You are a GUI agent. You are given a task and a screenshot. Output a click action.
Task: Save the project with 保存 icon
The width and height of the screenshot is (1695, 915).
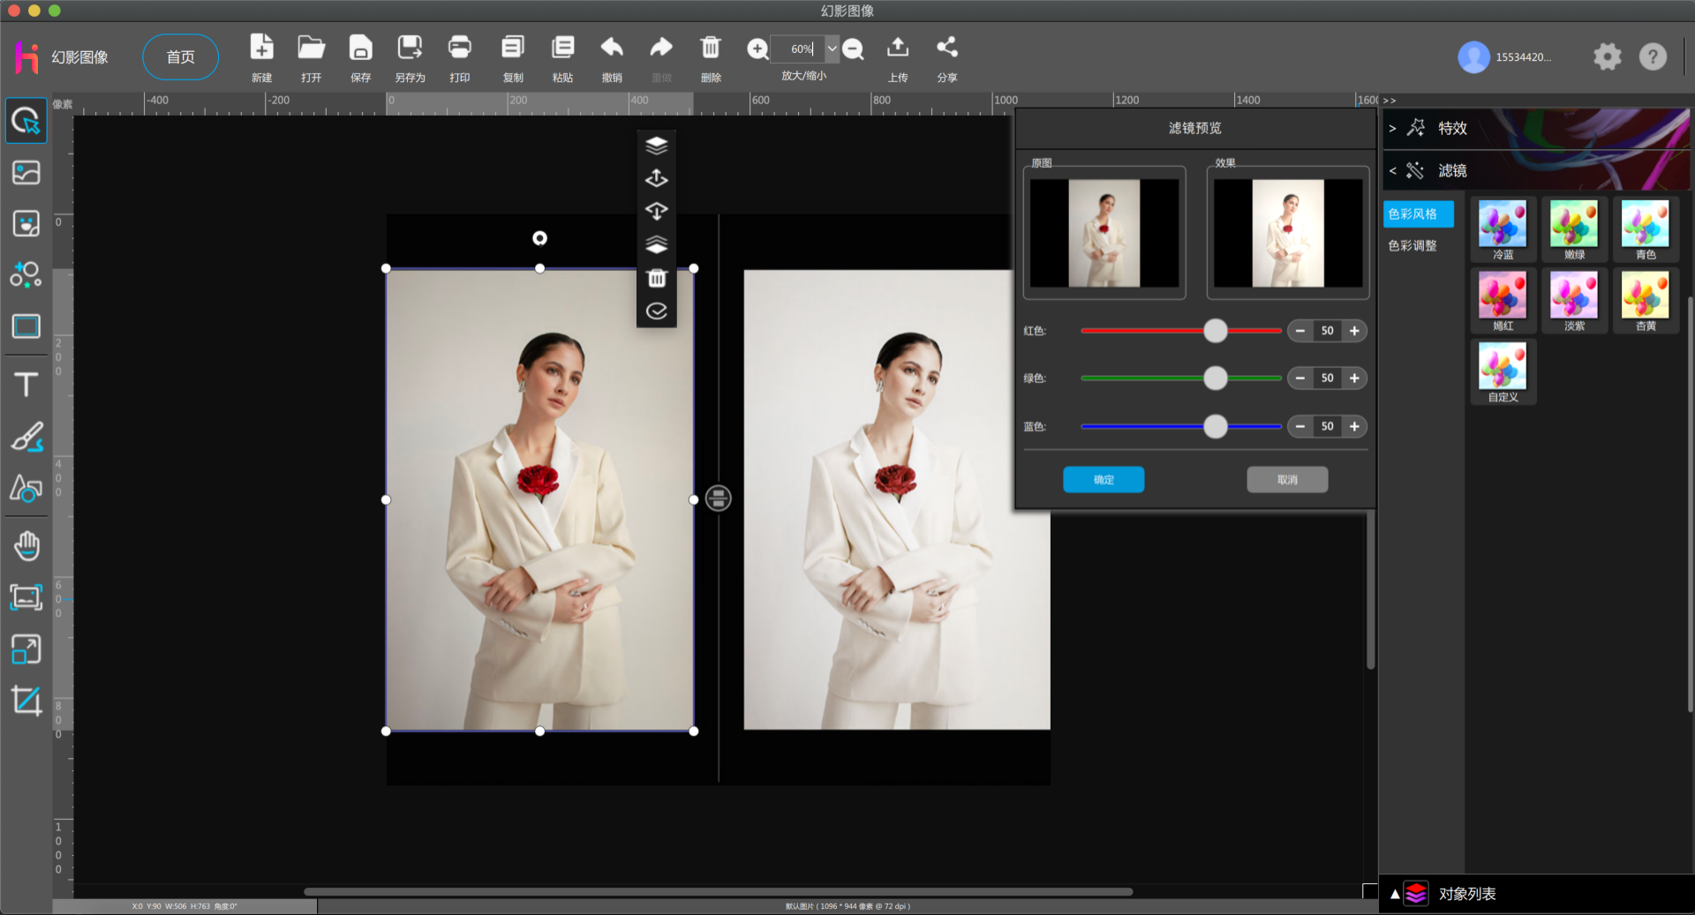[360, 48]
